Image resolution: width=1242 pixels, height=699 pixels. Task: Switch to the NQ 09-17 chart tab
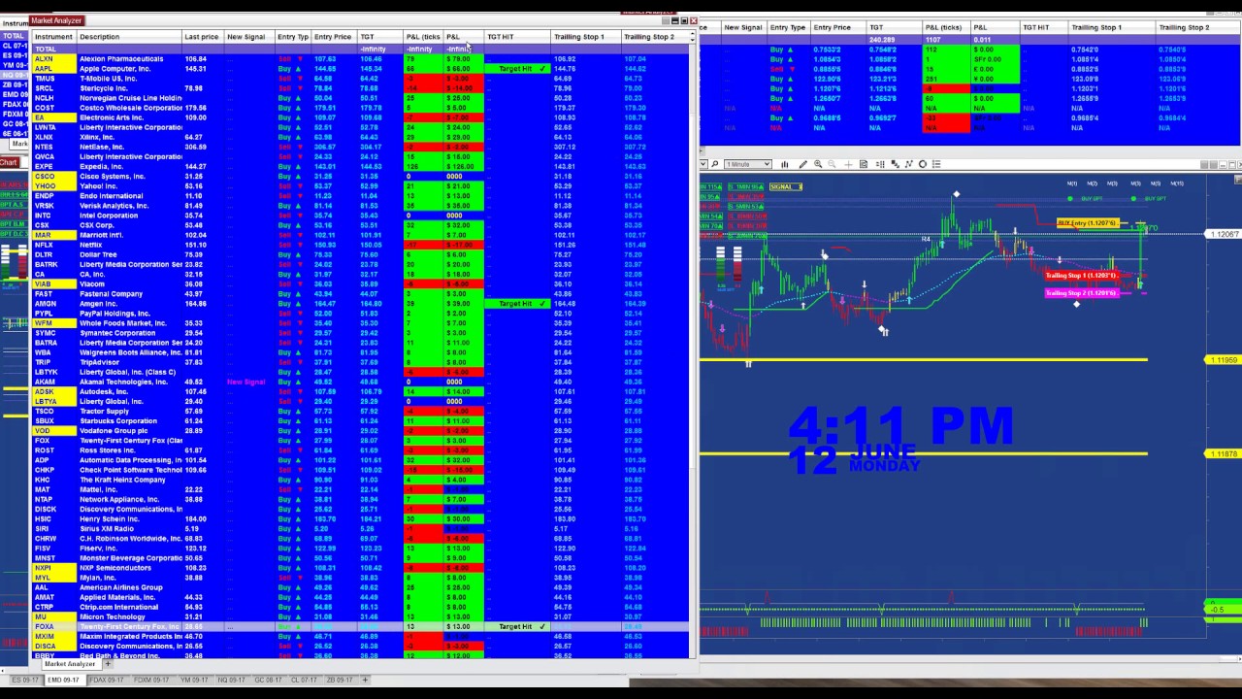[x=230, y=680]
